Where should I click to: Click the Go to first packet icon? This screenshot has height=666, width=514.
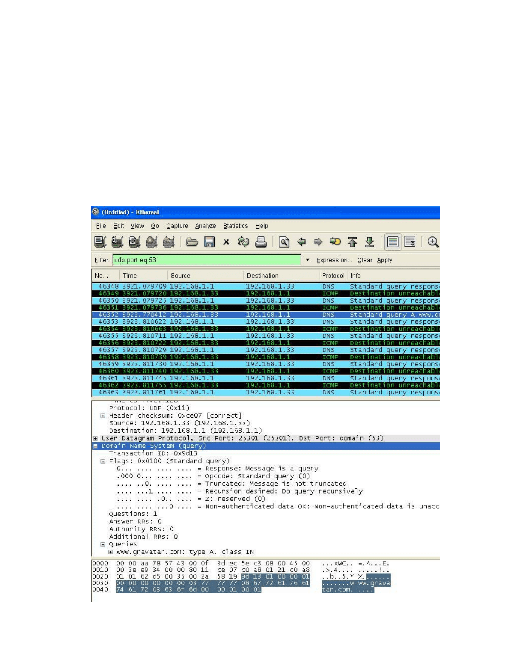(352, 242)
